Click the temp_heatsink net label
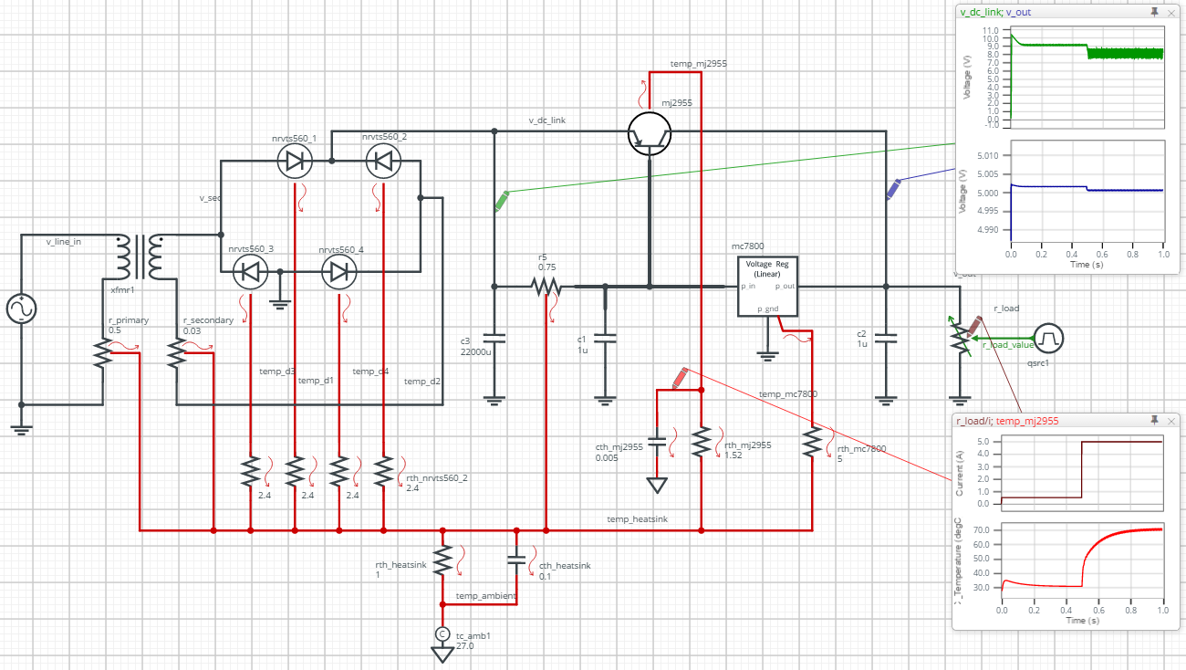This screenshot has width=1186, height=670. pyautogui.click(x=638, y=518)
